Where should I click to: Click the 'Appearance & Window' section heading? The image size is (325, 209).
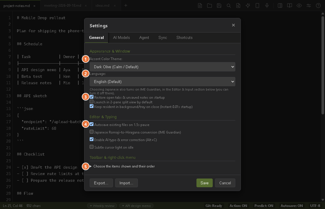[x=110, y=51]
